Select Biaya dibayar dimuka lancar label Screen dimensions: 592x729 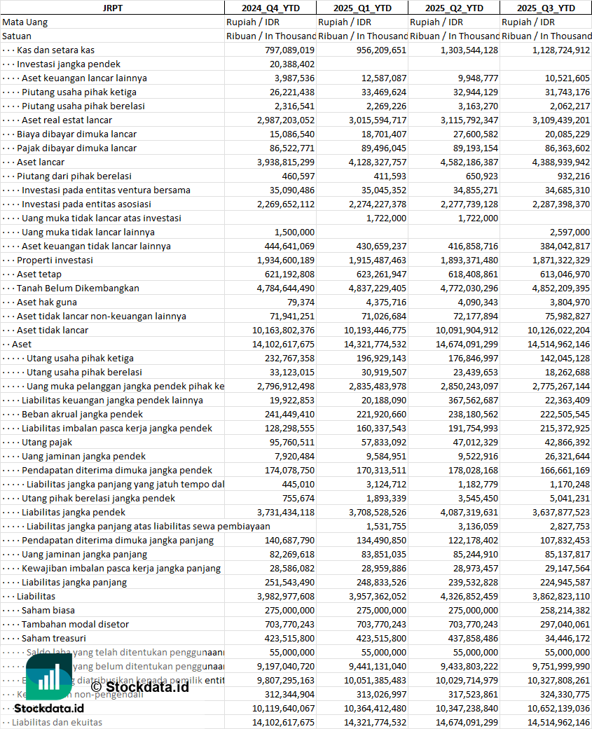tap(77, 134)
